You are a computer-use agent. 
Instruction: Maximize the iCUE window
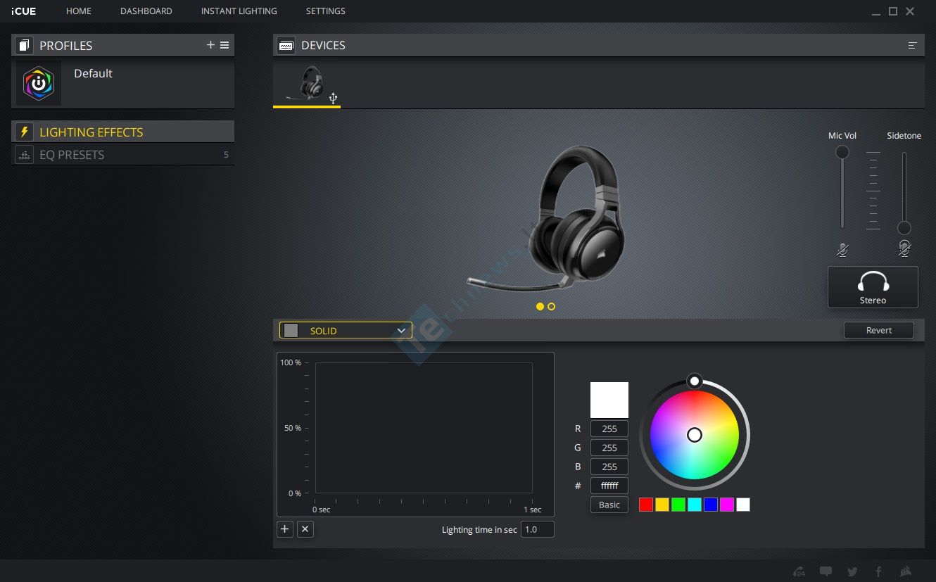pyautogui.click(x=893, y=11)
